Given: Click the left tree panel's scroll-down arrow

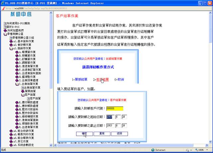Looking at the screenshot, I should pyautogui.click(x=51, y=146).
